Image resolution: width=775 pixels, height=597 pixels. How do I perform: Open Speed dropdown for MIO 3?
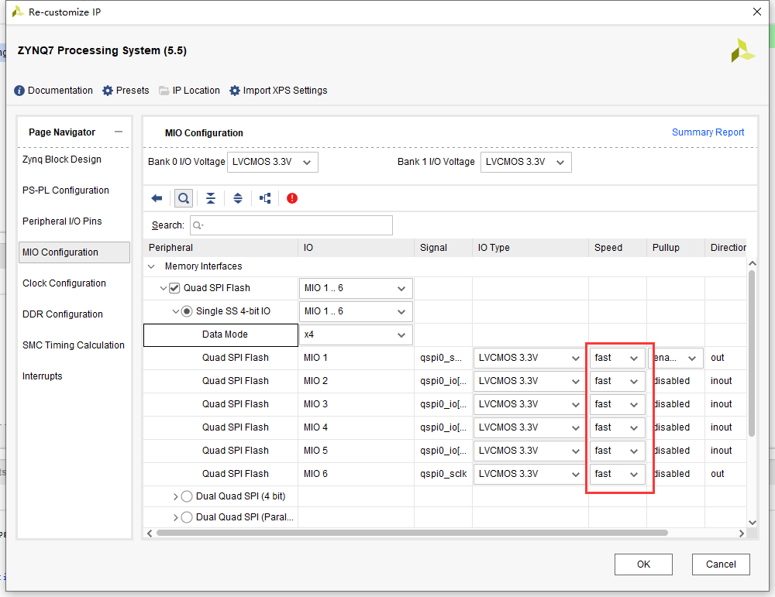[x=617, y=404]
